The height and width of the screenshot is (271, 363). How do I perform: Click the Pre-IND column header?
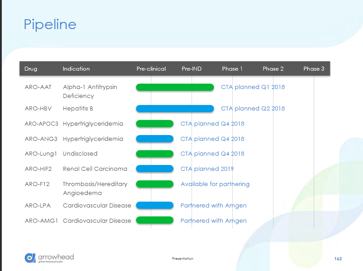pyautogui.click(x=192, y=69)
